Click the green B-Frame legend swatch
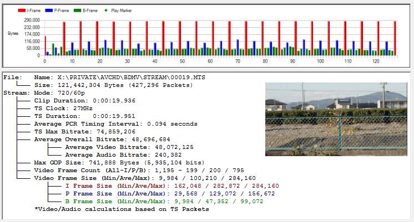Image resolution: width=414 pixels, height=222 pixels. 78,10
